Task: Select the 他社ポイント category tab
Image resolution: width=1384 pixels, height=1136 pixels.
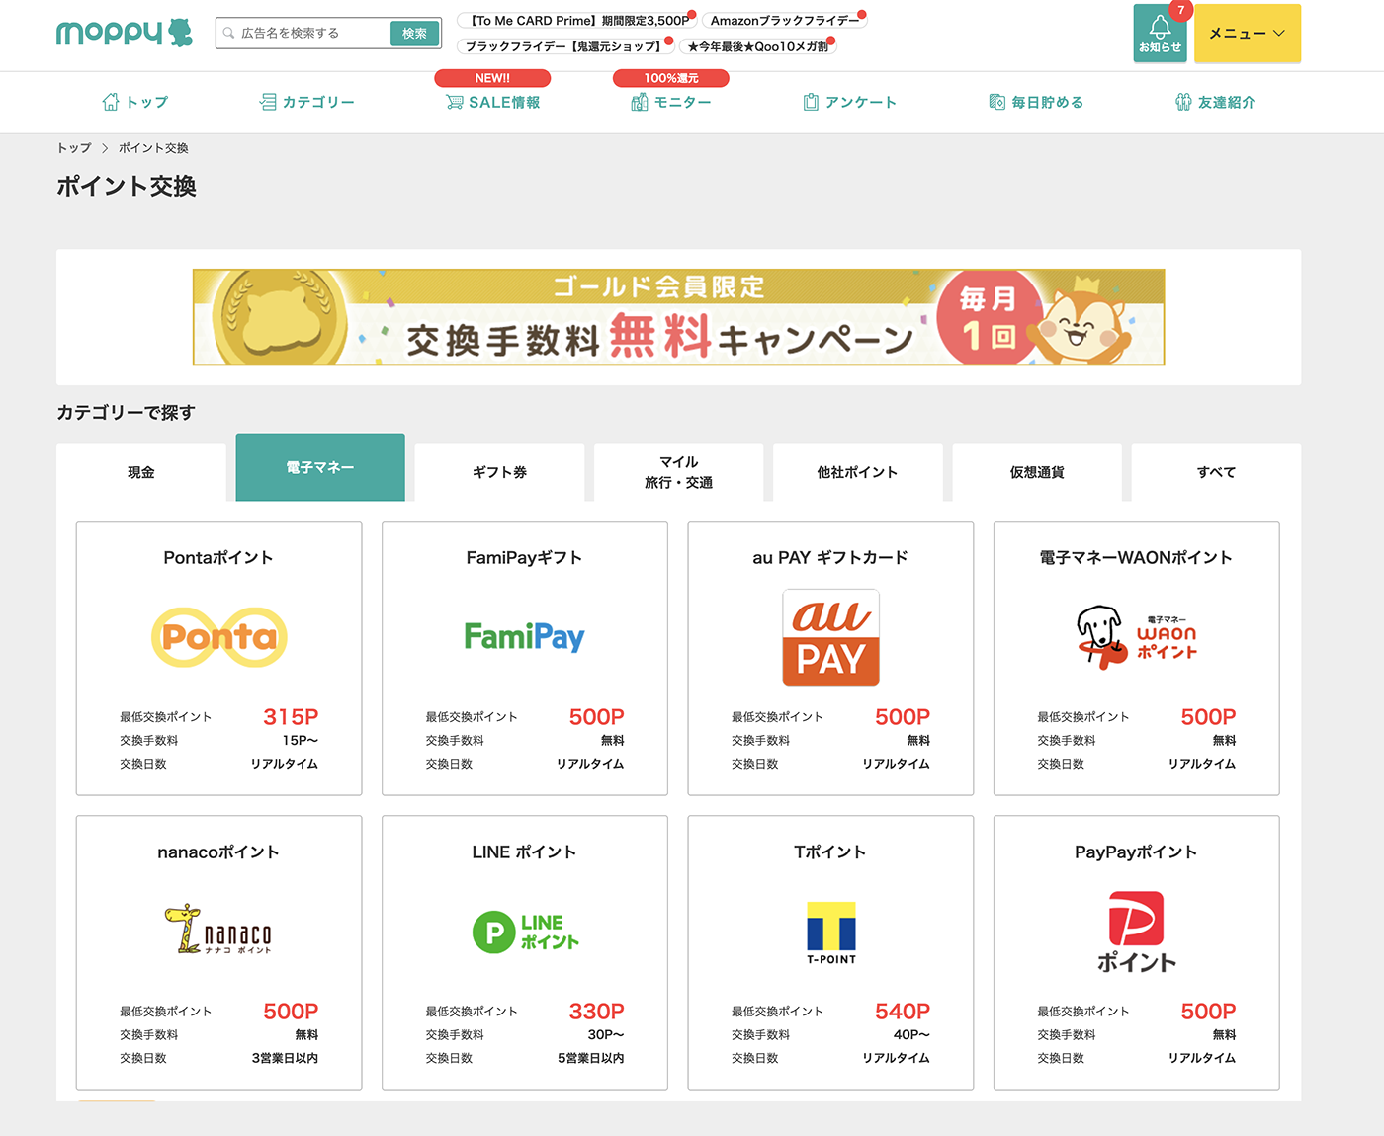Action: pyautogui.click(x=857, y=472)
